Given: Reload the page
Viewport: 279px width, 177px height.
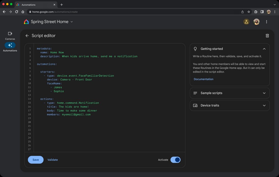Looking at the screenshot, I should 17,12.
